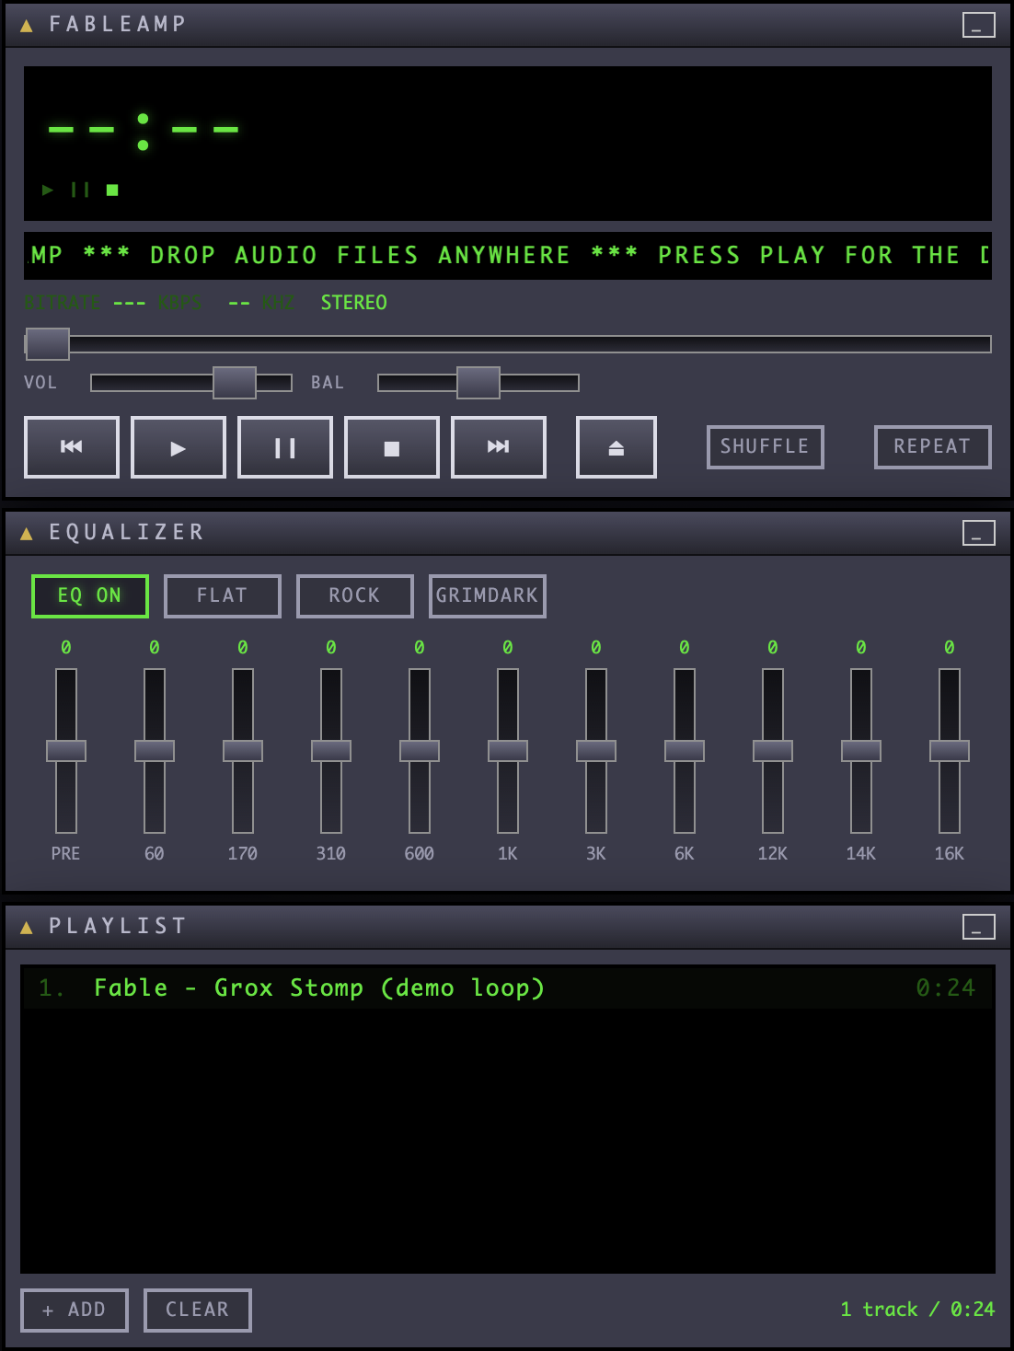
Task: Apply the FLAT equalizer preset
Action: tap(223, 596)
